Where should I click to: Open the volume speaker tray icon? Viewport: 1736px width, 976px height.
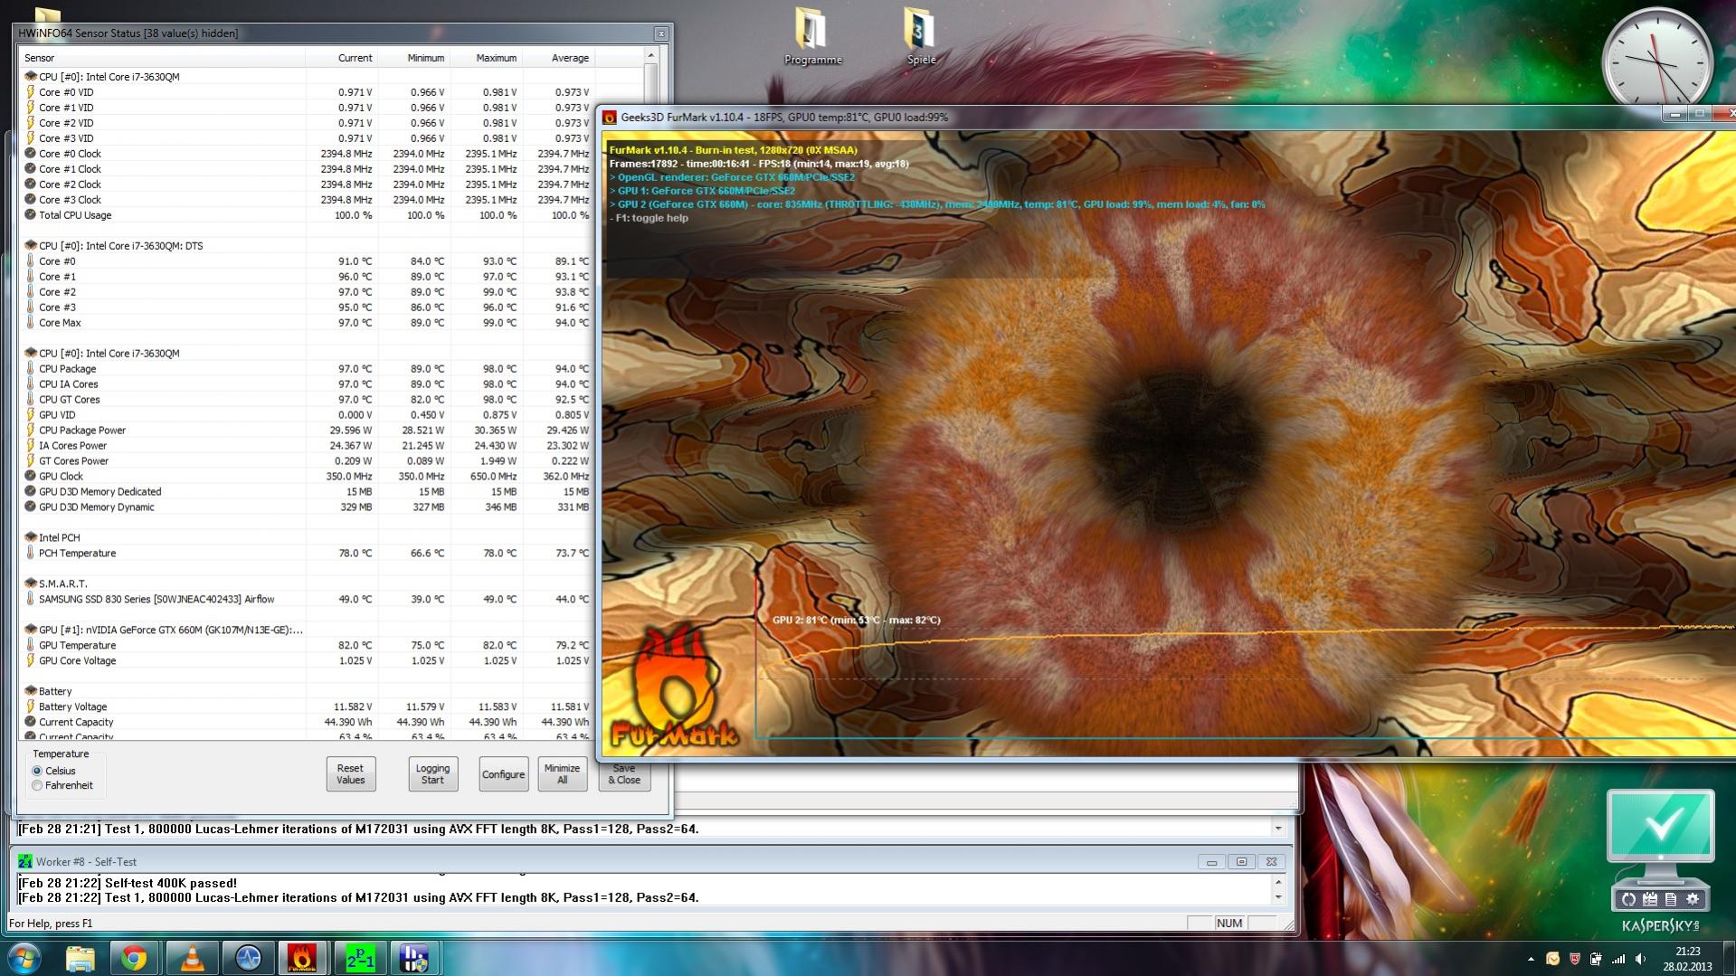[x=1640, y=959]
